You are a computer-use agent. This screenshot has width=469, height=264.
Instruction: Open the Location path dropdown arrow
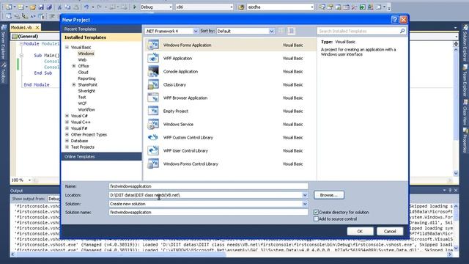click(305, 195)
